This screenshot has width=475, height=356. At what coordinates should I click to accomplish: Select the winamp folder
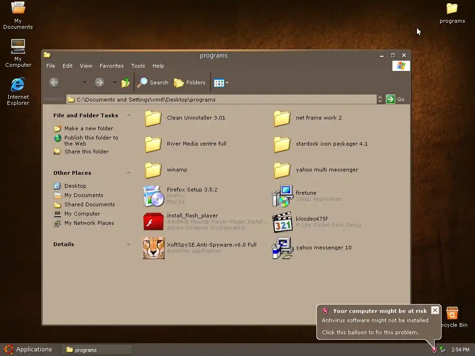click(166, 170)
